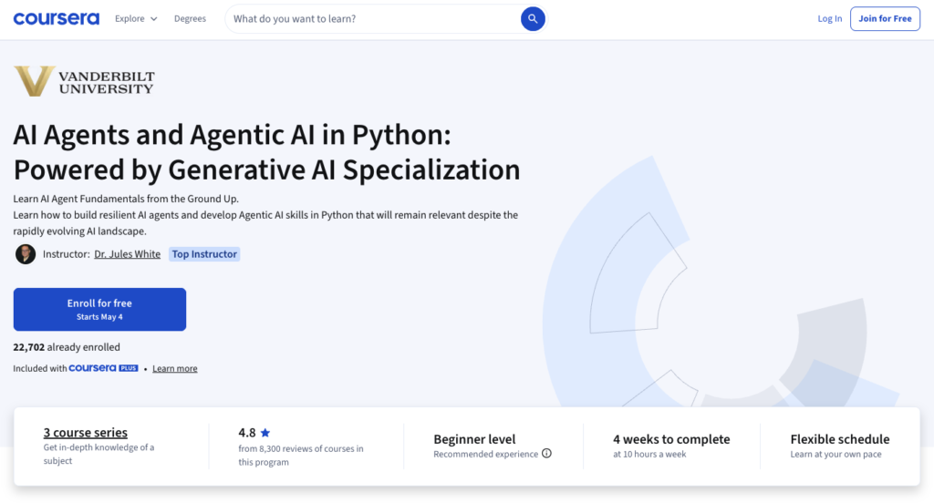Image resolution: width=934 pixels, height=503 pixels.
Task: Click the star icon beside 4.8 rating
Action: (x=265, y=433)
